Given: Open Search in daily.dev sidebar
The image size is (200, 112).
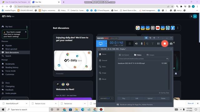Looking at the screenshot, I should pyautogui.click(x=8, y=56).
